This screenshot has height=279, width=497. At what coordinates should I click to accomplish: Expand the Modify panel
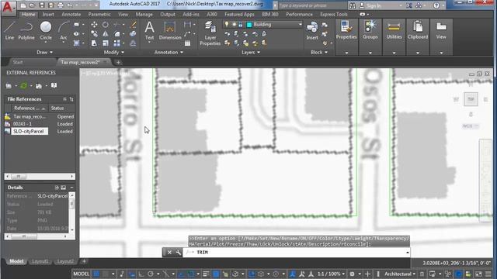pyautogui.click(x=114, y=52)
